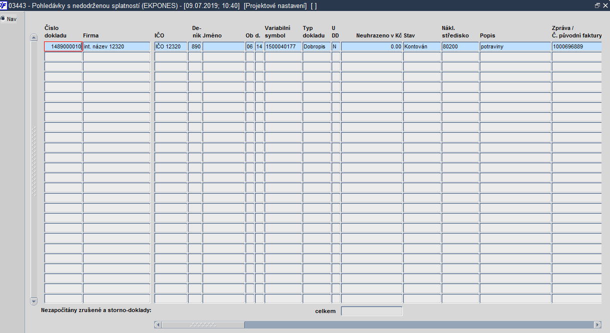Restore the window using title bar button
The height and width of the screenshot is (333, 610).
[597, 5]
